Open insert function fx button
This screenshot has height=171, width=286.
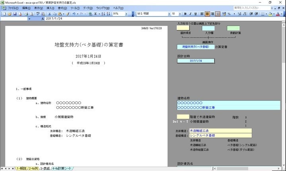pyautogui.click(x=43, y=19)
